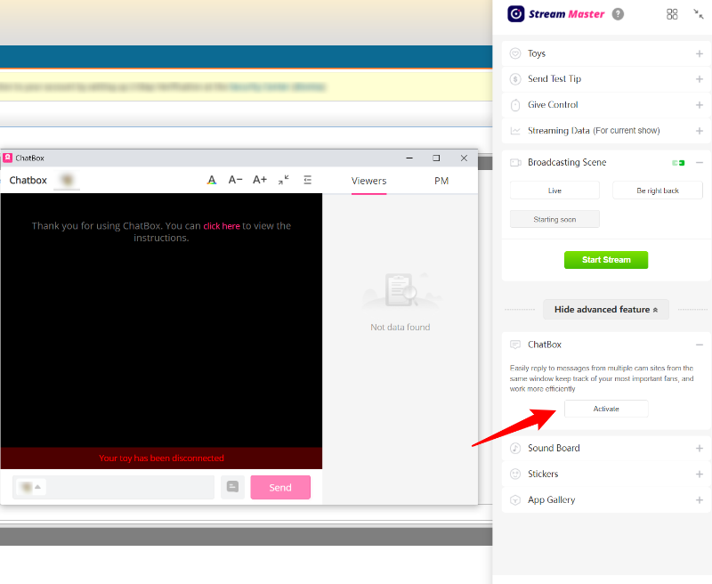The height and width of the screenshot is (584, 712).
Task: Open the font color picker in Chatbox toolbar
Action: pos(212,180)
